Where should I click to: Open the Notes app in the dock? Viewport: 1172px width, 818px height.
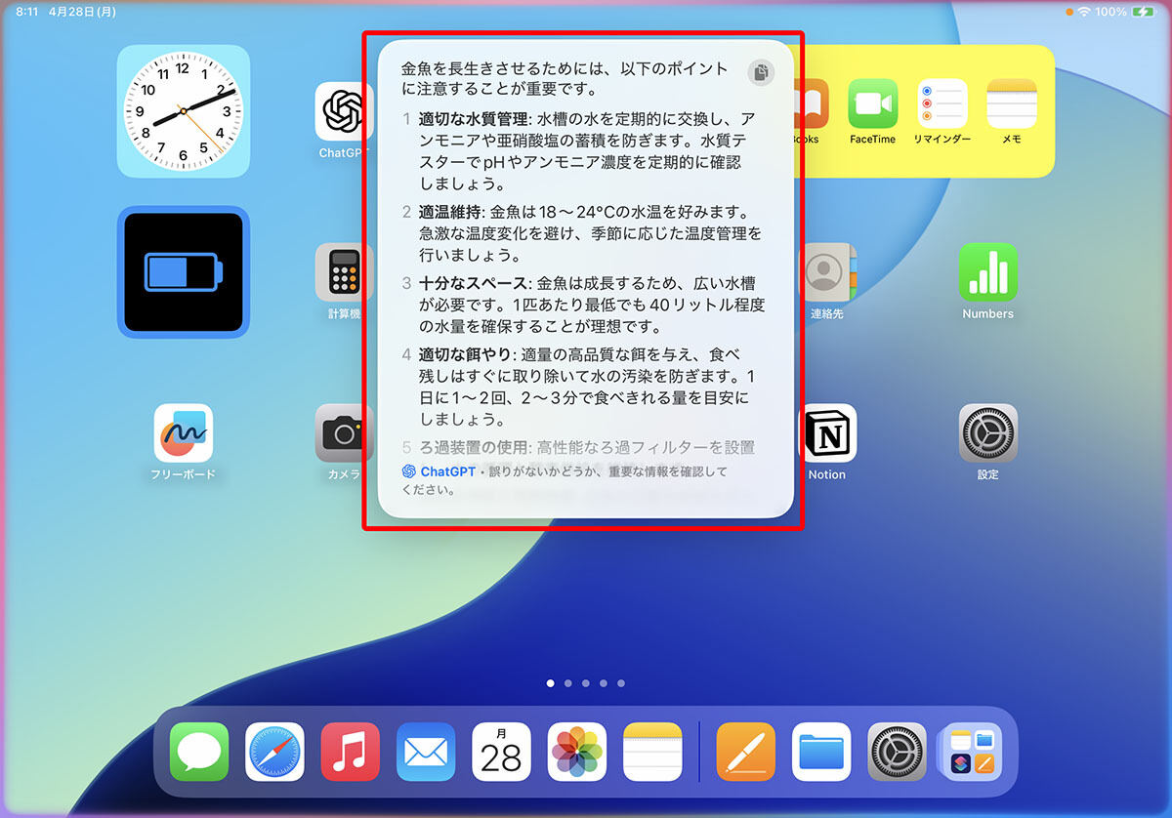click(x=652, y=752)
